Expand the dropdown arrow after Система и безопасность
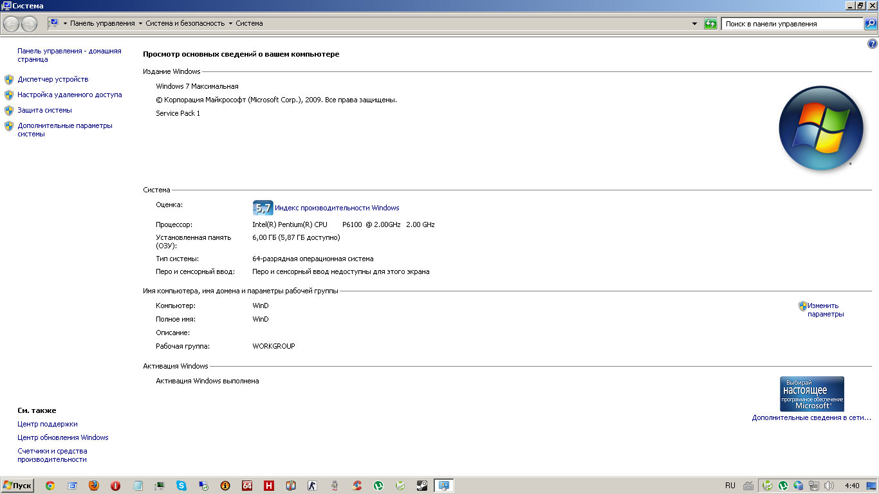Viewport: 879px width, 494px height. pos(230,24)
